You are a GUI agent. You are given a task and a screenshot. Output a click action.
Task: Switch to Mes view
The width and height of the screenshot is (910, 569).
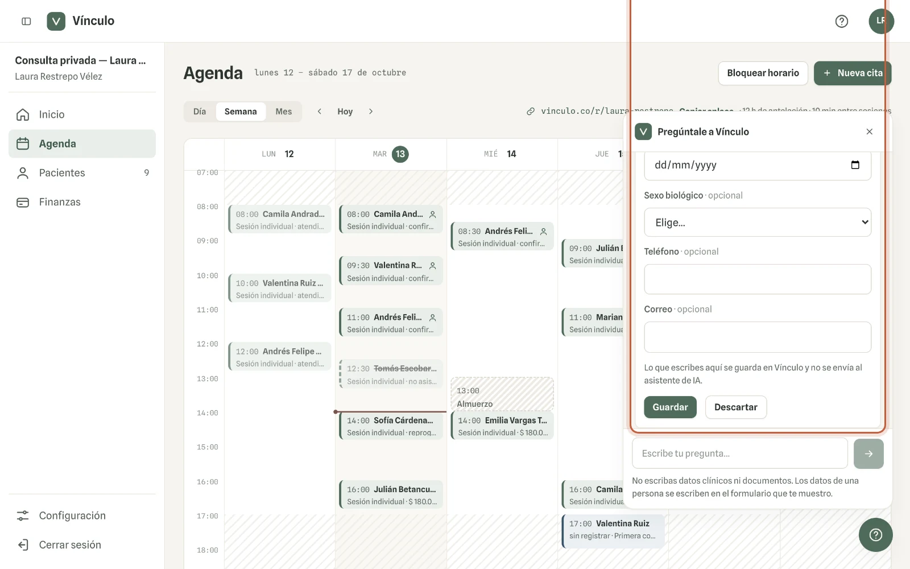(x=284, y=112)
